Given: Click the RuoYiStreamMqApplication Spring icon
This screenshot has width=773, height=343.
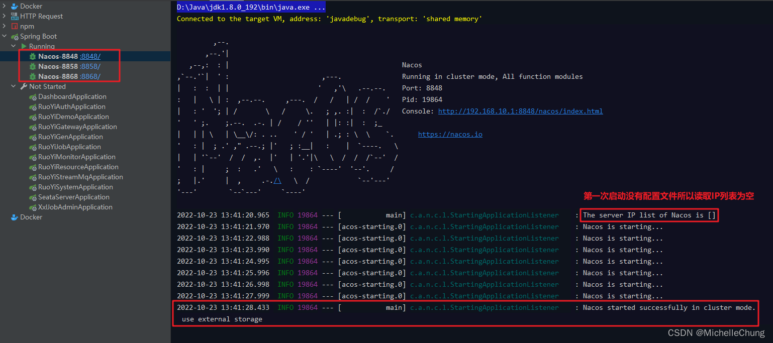Looking at the screenshot, I should (33, 177).
